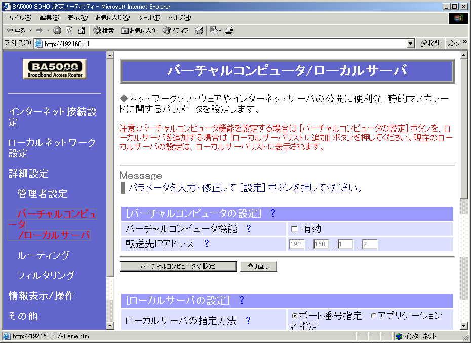Viewport: 471px width, 343px height.
Task: Click the first octet IP address field
Action: pos(296,245)
